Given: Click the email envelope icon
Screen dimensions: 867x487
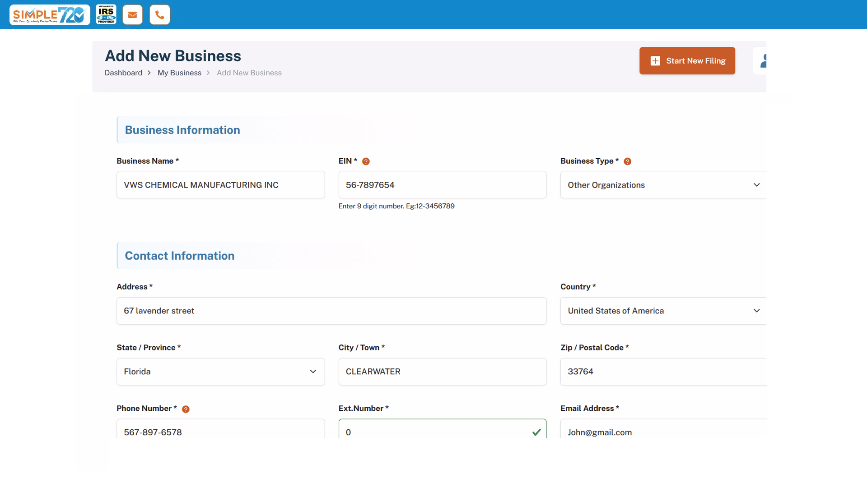Looking at the screenshot, I should coord(132,15).
